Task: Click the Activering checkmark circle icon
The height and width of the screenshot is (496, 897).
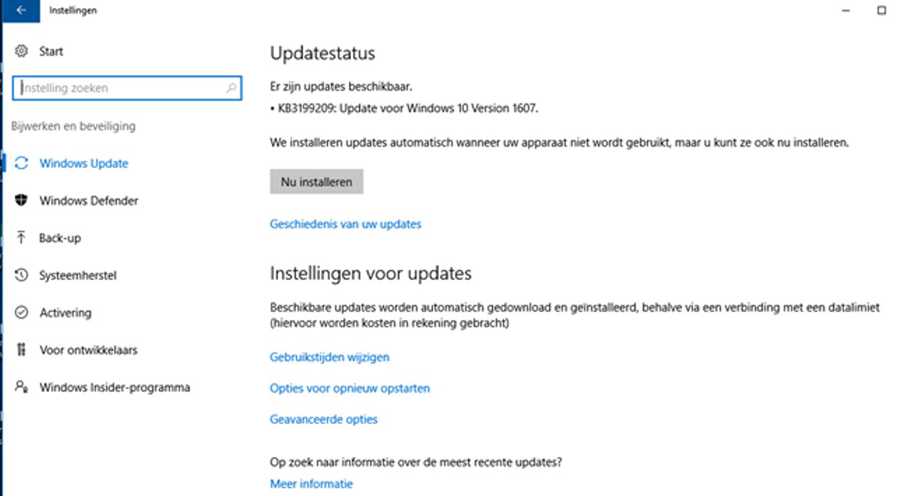Action: (21, 312)
